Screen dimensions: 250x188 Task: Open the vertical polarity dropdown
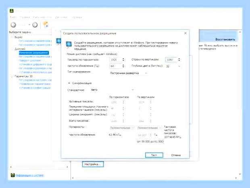(149, 128)
